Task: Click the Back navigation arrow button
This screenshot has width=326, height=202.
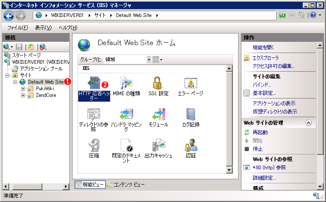Action: 9,16
